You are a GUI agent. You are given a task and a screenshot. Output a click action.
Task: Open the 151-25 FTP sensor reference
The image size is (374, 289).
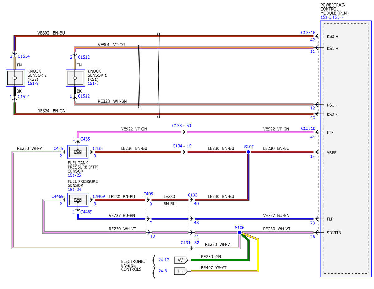pos(74,176)
